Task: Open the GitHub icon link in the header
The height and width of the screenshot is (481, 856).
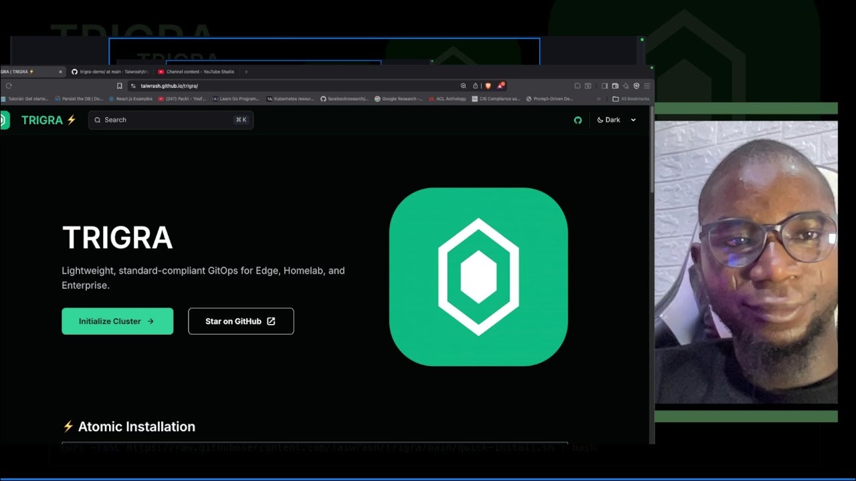Action: pyautogui.click(x=578, y=120)
